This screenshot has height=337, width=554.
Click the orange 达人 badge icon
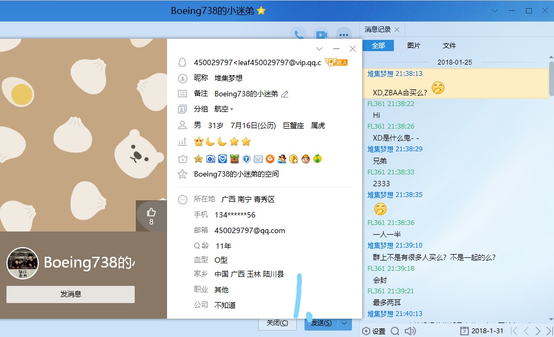pyautogui.click(x=337, y=62)
